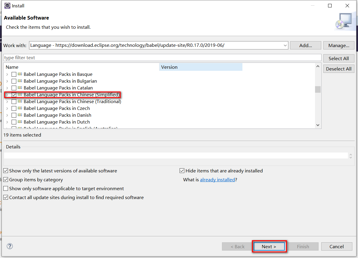Click the Version column header
The height and width of the screenshot is (258, 358).
169,67
